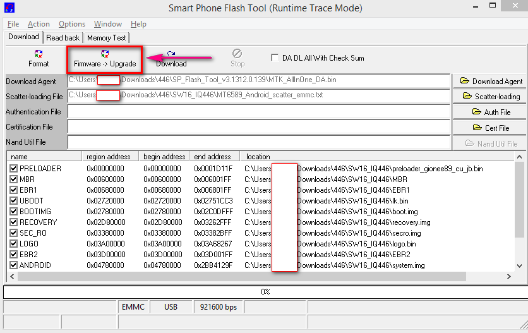Switch to the Memory Test tab
Image resolution: width=528 pixels, height=333 pixels.
coord(106,38)
